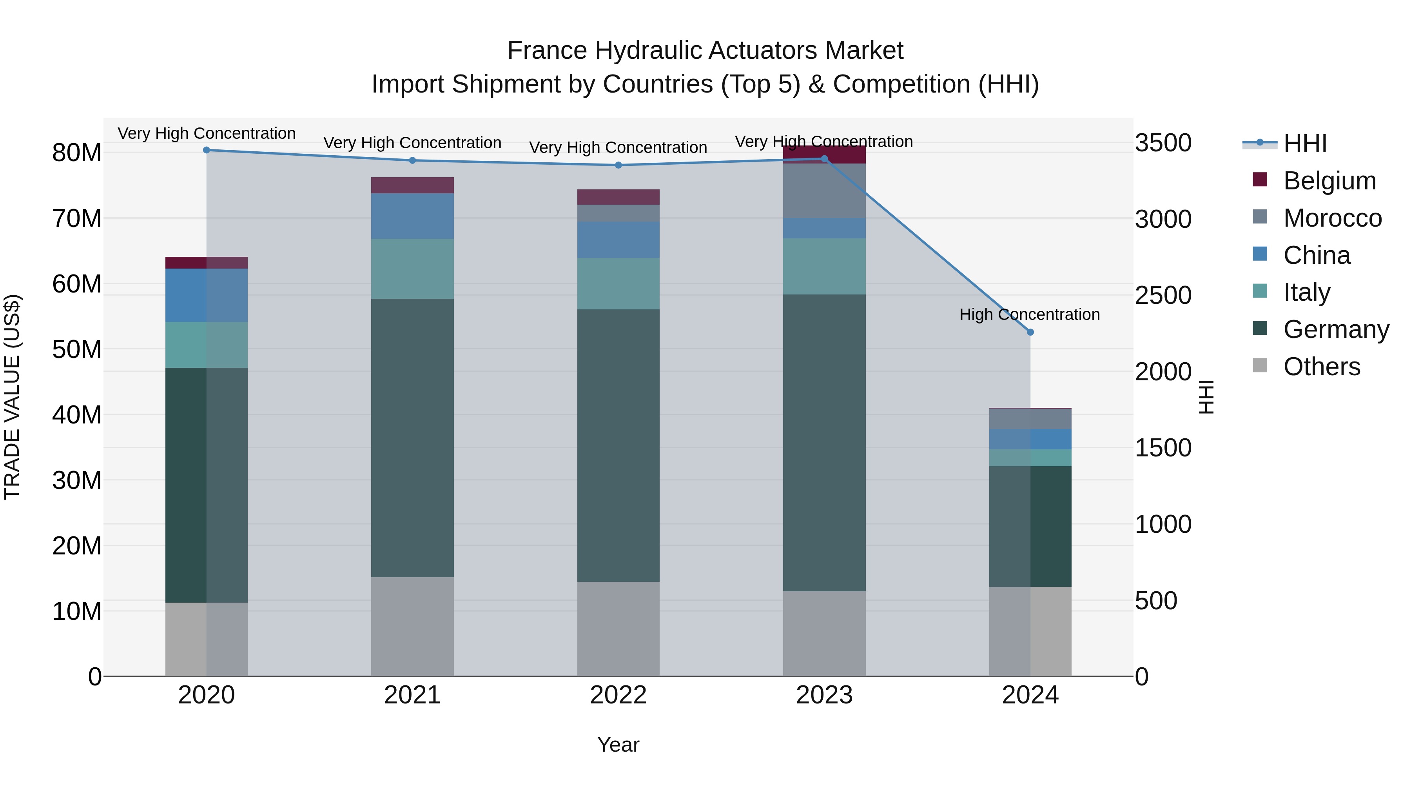The height and width of the screenshot is (794, 1411).
Task: Click the Others segment of the 2021 bar
Action: click(412, 627)
